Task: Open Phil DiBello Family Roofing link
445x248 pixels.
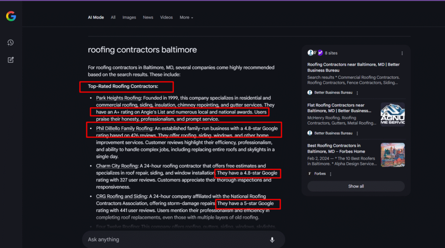Action: [x=124, y=128]
